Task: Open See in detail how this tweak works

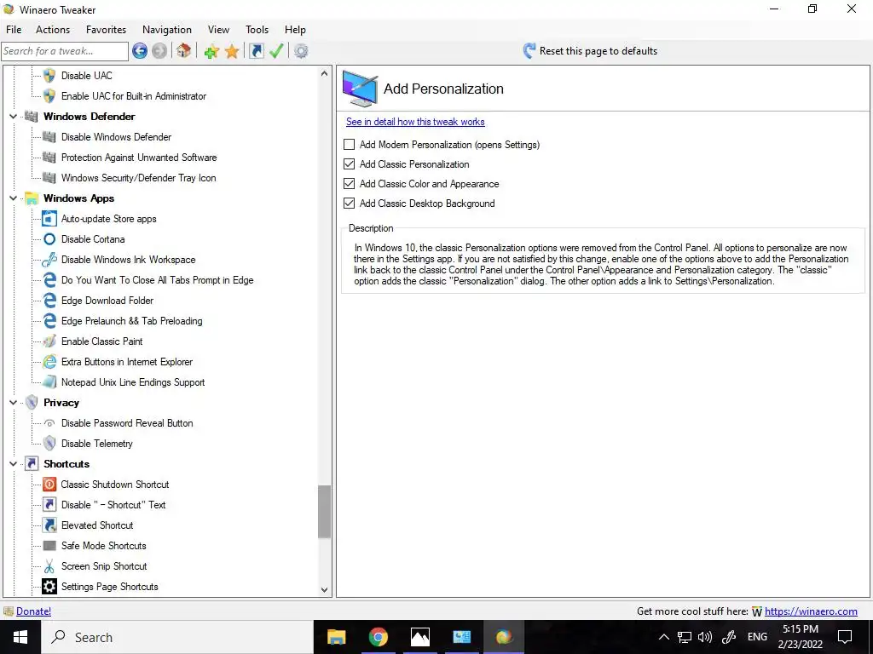Action: tap(415, 122)
